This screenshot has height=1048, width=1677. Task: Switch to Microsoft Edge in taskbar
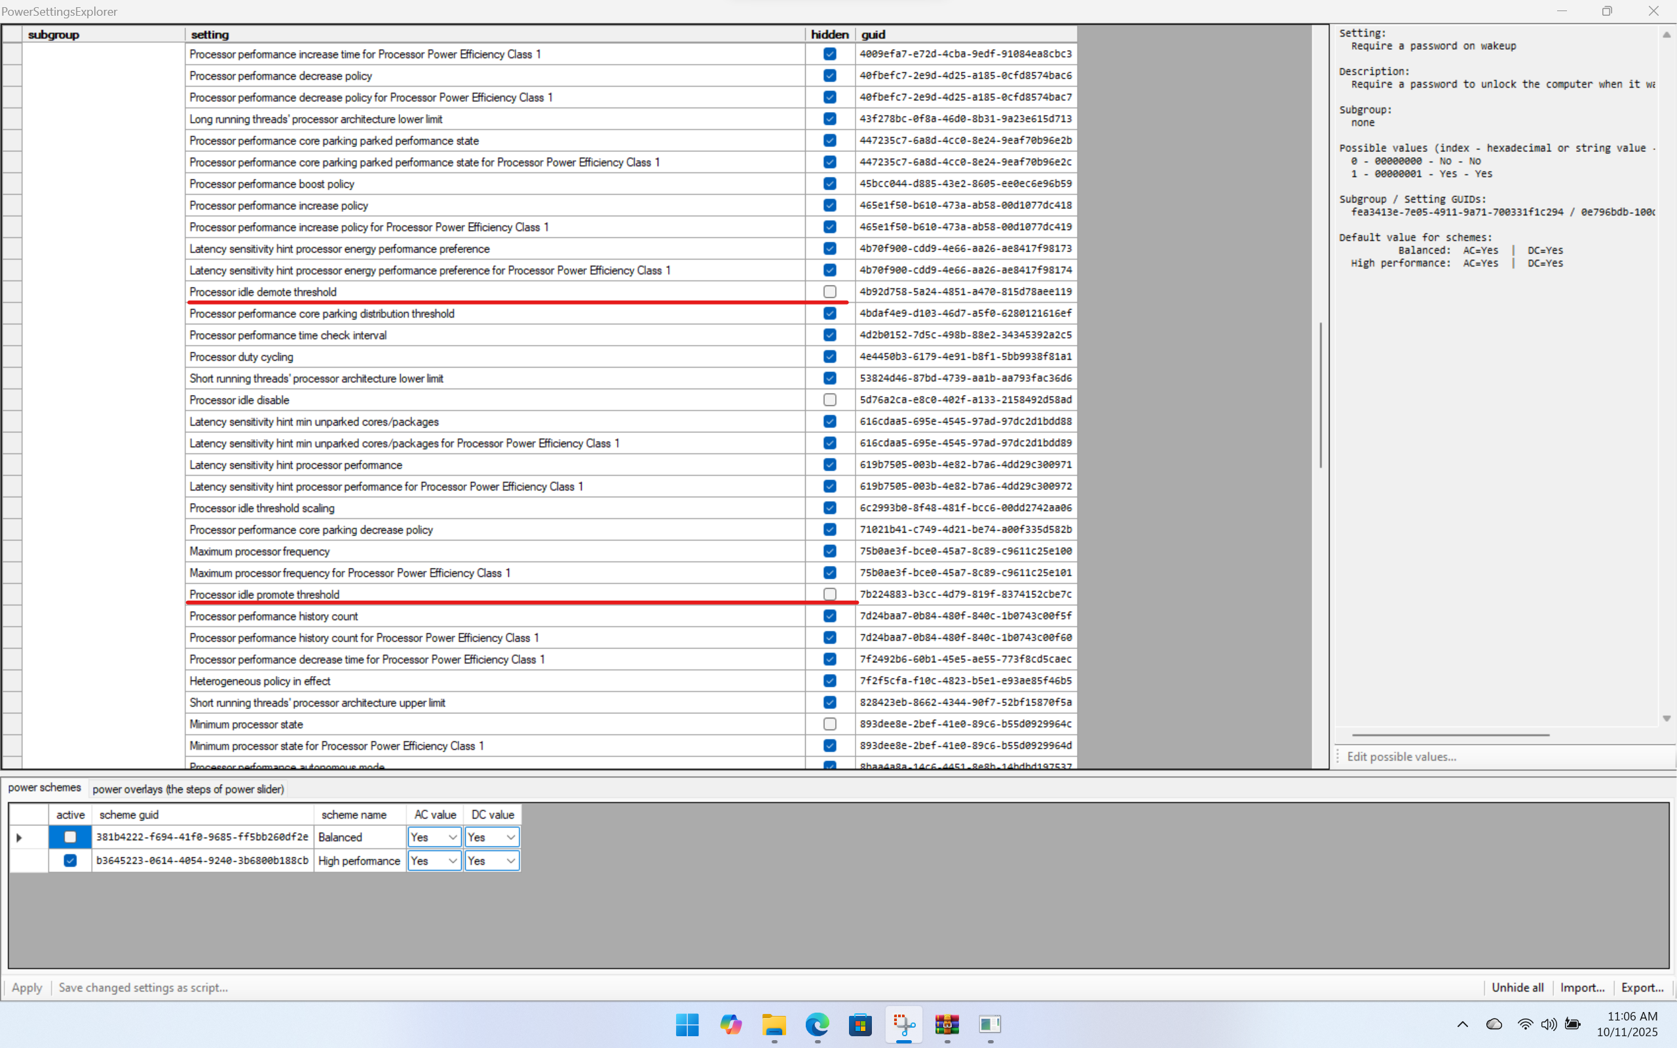(817, 1024)
